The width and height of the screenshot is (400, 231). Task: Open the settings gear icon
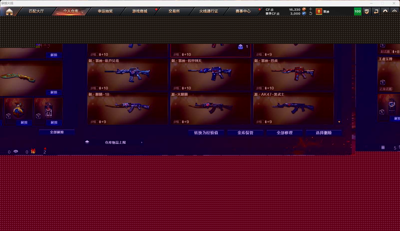coord(385,11)
